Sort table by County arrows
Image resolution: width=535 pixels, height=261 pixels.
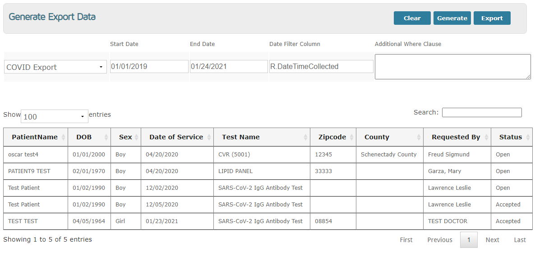[419, 137]
